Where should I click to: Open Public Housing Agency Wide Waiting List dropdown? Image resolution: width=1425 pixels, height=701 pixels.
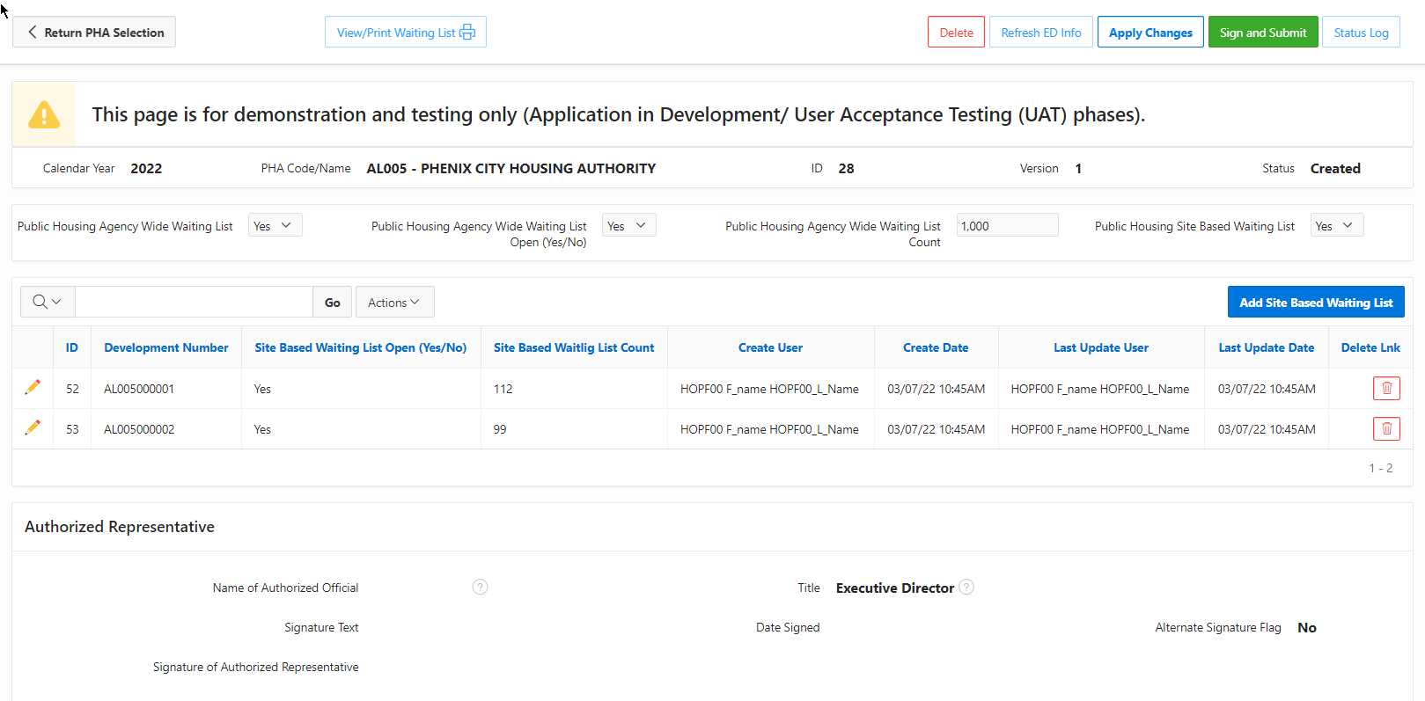pos(275,226)
